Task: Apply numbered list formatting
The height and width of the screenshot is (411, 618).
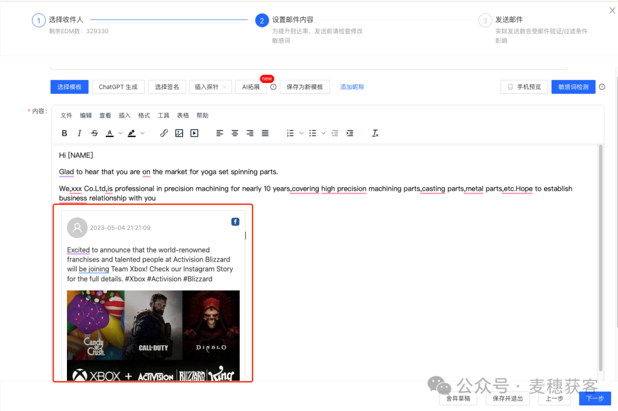Action: 291,133
